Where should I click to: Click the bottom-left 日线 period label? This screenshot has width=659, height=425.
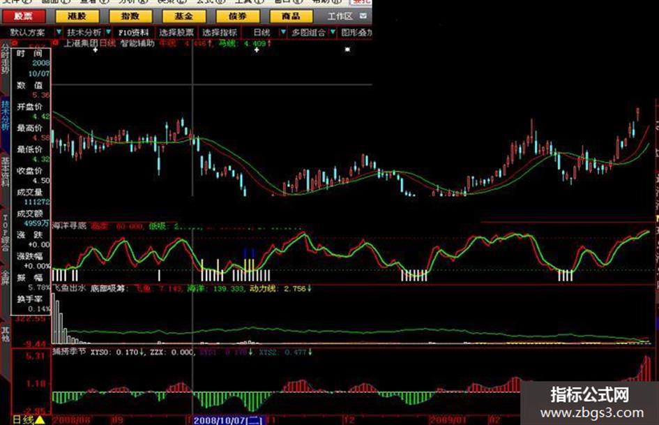(23, 419)
